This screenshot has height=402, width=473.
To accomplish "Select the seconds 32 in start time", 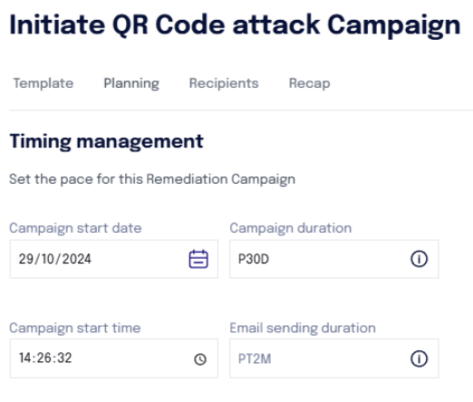I will (64, 358).
